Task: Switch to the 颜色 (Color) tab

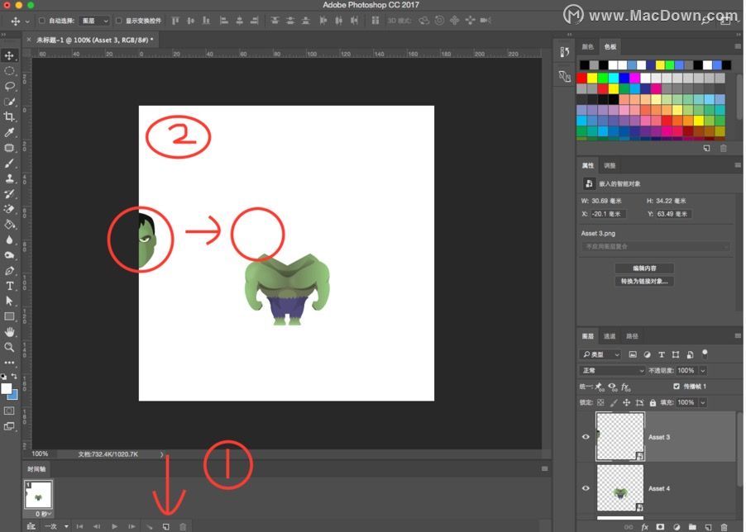Action: (x=587, y=47)
